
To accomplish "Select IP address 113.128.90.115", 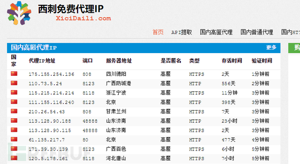I will 50,131.
